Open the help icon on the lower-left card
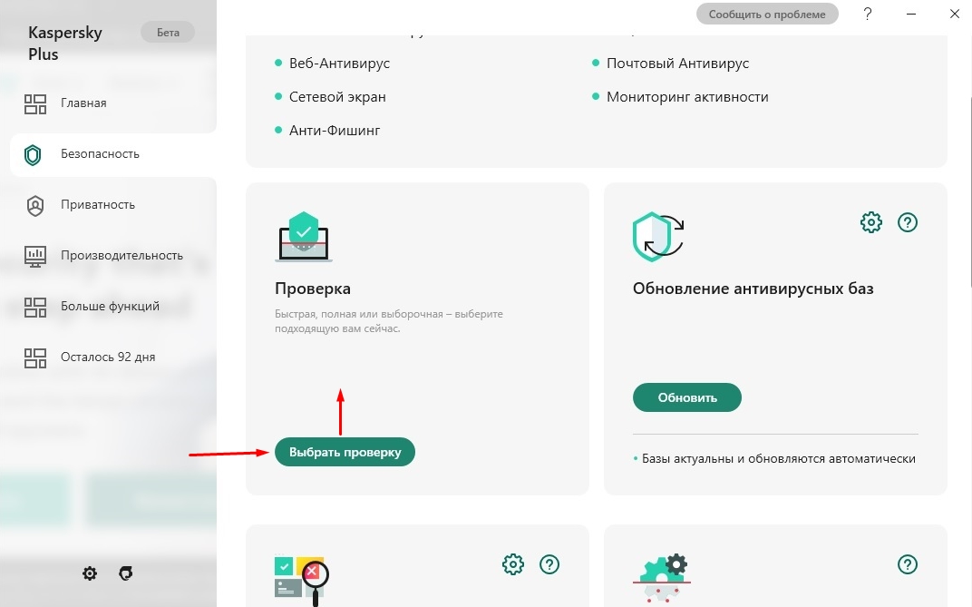This screenshot has width=972, height=607. (549, 564)
